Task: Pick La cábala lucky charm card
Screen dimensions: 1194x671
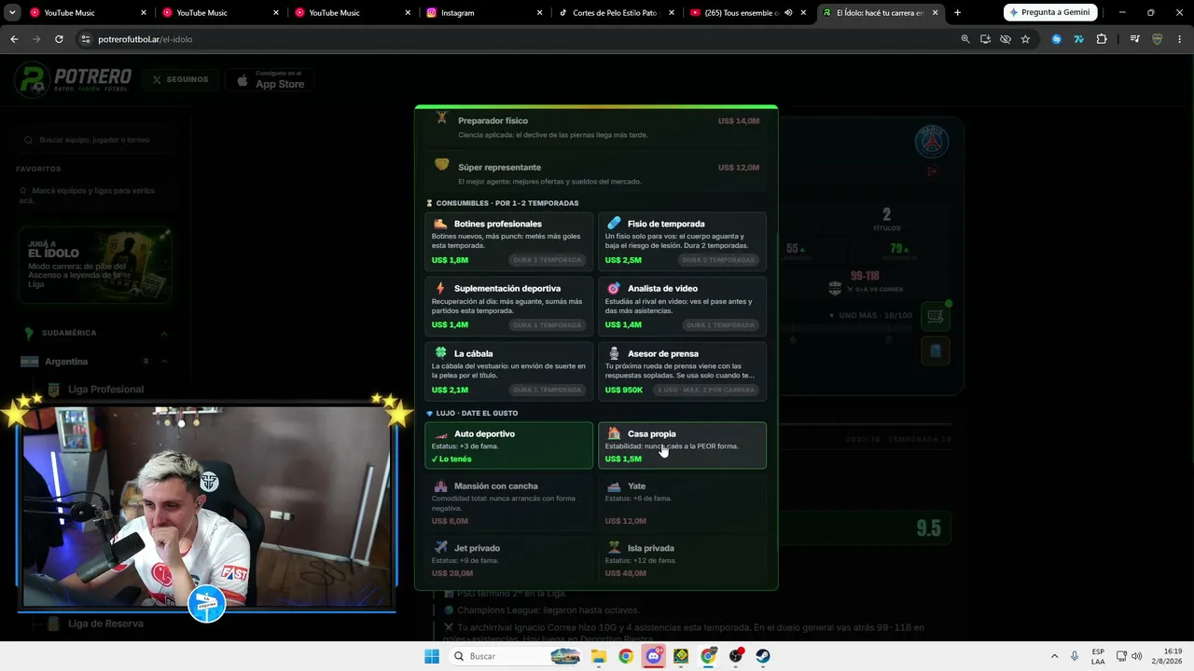Action: (x=508, y=372)
